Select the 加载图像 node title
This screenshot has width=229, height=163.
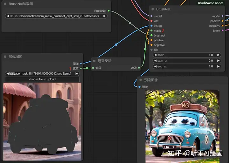coord(15,57)
